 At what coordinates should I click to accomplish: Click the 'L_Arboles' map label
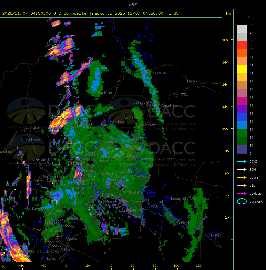(x=40, y=239)
